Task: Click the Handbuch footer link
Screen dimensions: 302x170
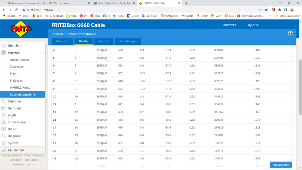Action: tap(38, 155)
